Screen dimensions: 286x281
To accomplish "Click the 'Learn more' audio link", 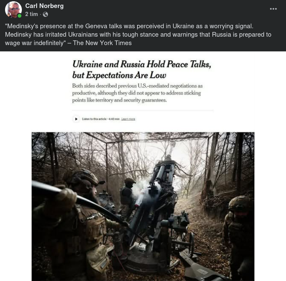I will tap(128, 119).
